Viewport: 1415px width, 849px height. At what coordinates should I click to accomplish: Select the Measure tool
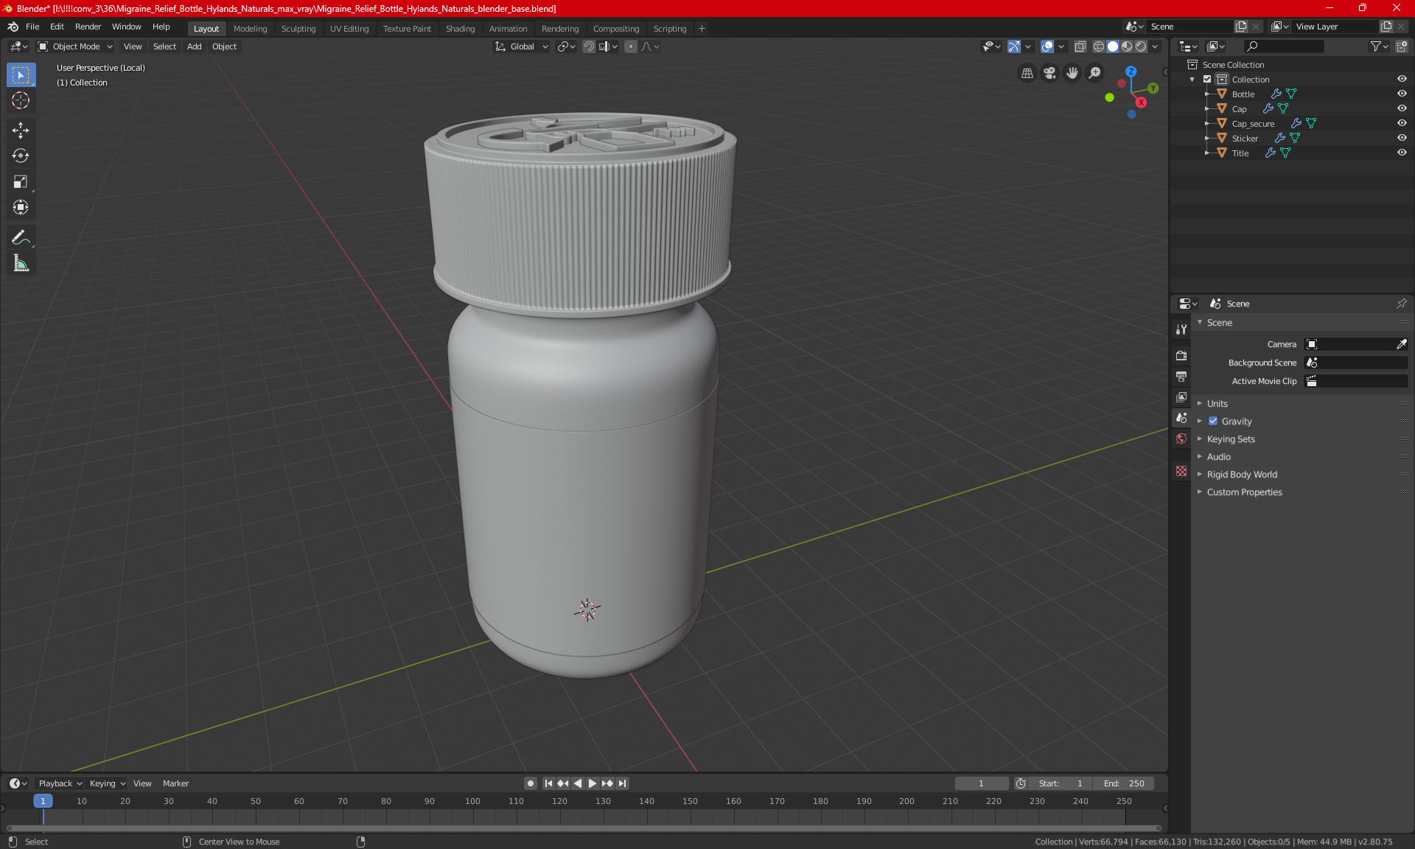21,263
